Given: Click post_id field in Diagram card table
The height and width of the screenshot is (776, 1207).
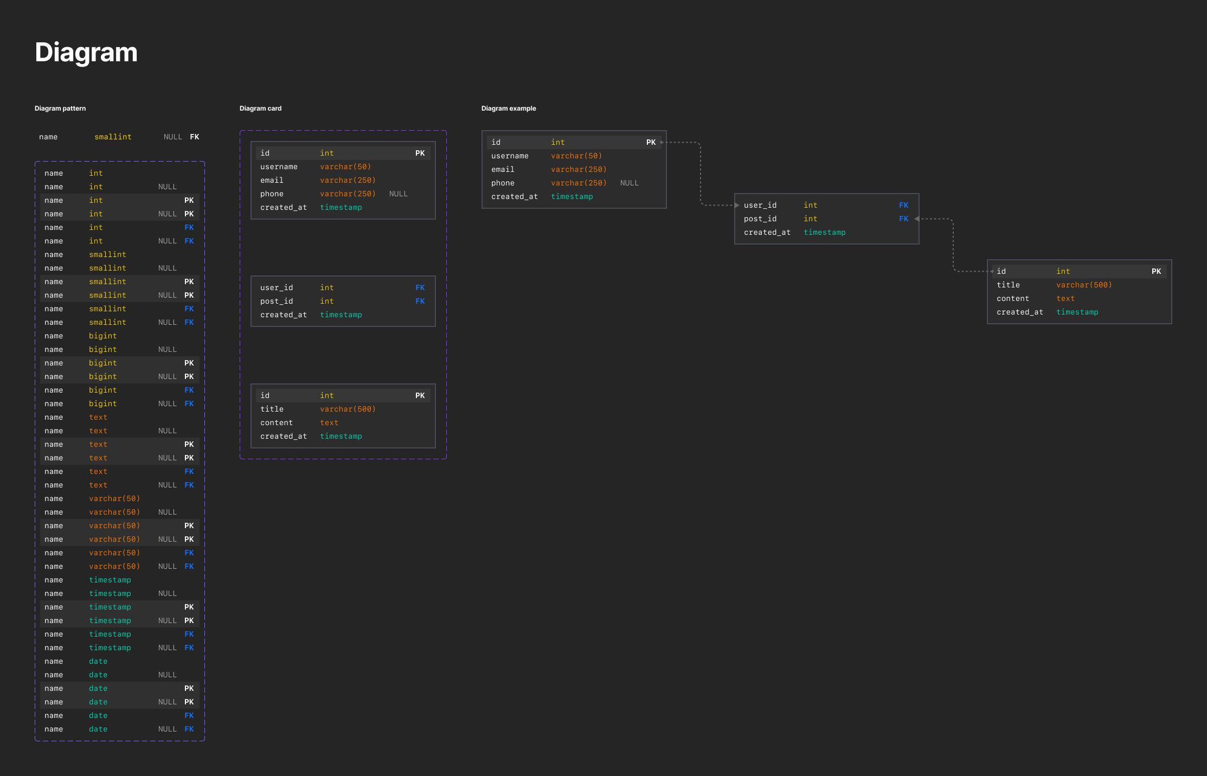Looking at the screenshot, I should coord(277,302).
